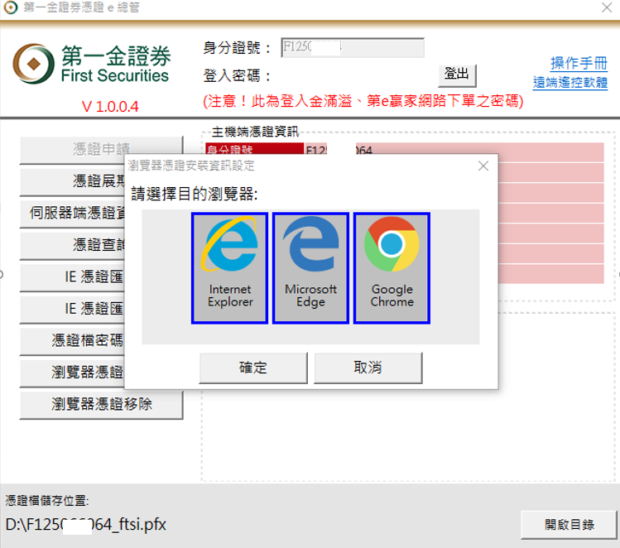Image resolution: width=620 pixels, height=548 pixels.
Task: Click the 身分證號 input field
Action: [x=353, y=48]
